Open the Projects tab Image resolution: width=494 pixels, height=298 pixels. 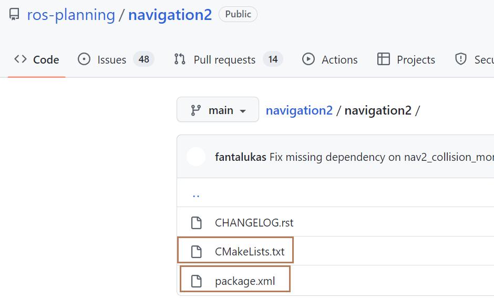(x=406, y=59)
